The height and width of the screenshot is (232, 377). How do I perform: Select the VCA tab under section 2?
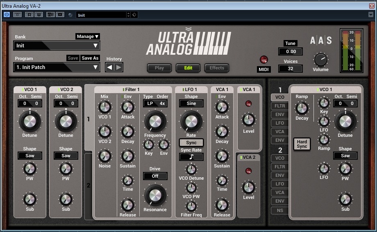click(279, 192)
